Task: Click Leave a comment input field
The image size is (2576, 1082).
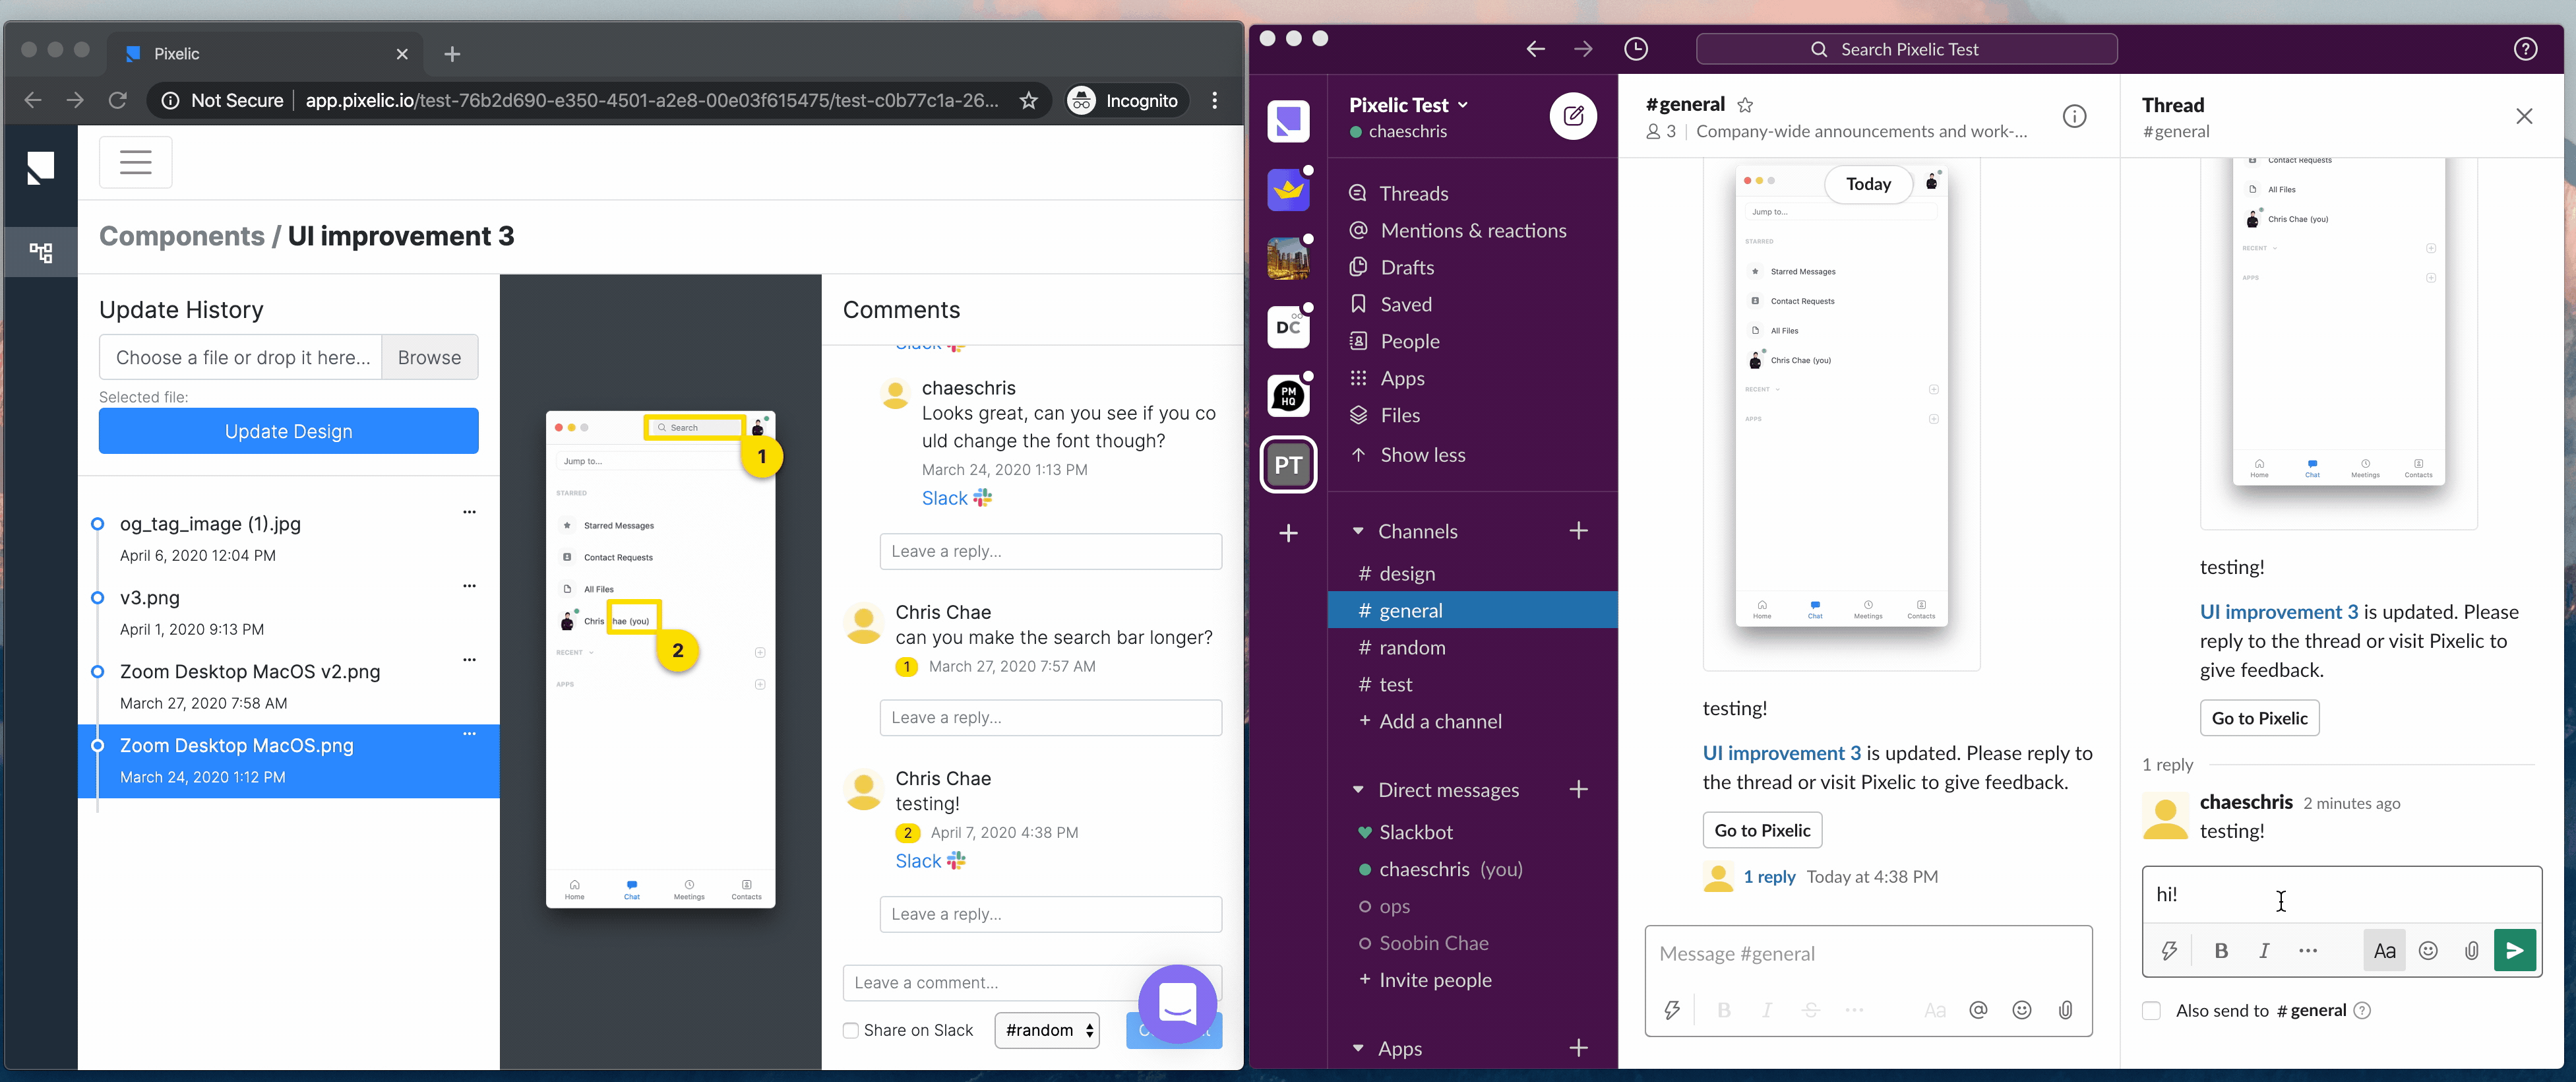Action: tap(1032, 984)
